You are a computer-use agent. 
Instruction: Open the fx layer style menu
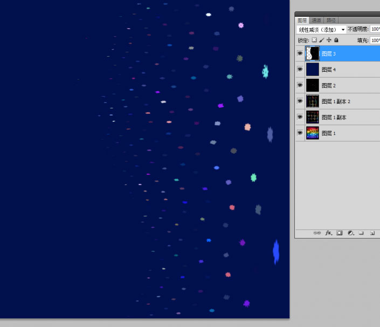pos(328,233)
